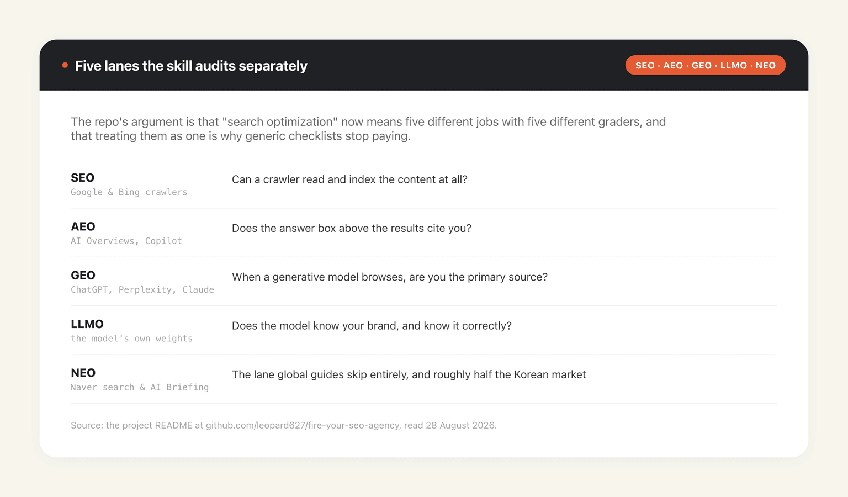Select the intro paragraph about search optimization
The image size is (848, 497).
pyautogui.click(x=368, y=129)
